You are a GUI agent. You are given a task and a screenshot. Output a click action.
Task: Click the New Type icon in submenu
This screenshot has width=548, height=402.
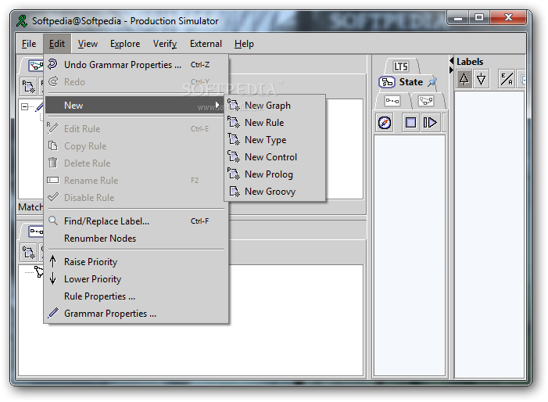click(x=234, y=139)
